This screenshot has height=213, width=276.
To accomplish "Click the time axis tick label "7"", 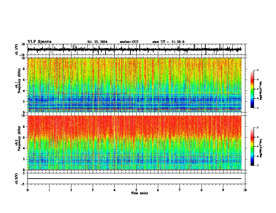I will coord(180,190).
